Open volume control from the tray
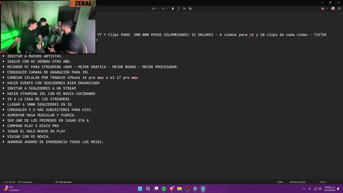343x193 pixels. (320, 189)
